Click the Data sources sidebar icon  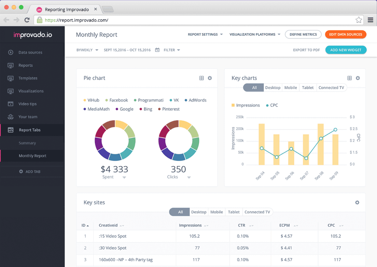point(11,53)
